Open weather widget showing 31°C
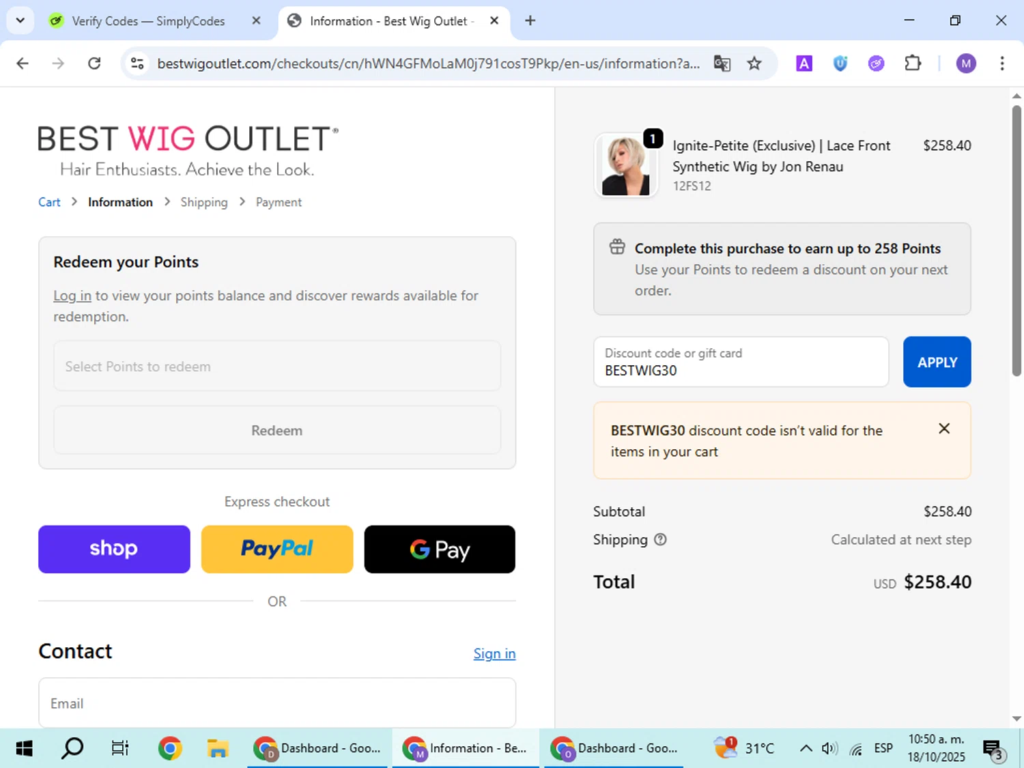The image size is (1024, 768). coord(744,748)
